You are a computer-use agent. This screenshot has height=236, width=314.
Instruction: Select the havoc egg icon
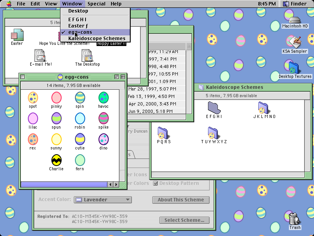point(103,98)
